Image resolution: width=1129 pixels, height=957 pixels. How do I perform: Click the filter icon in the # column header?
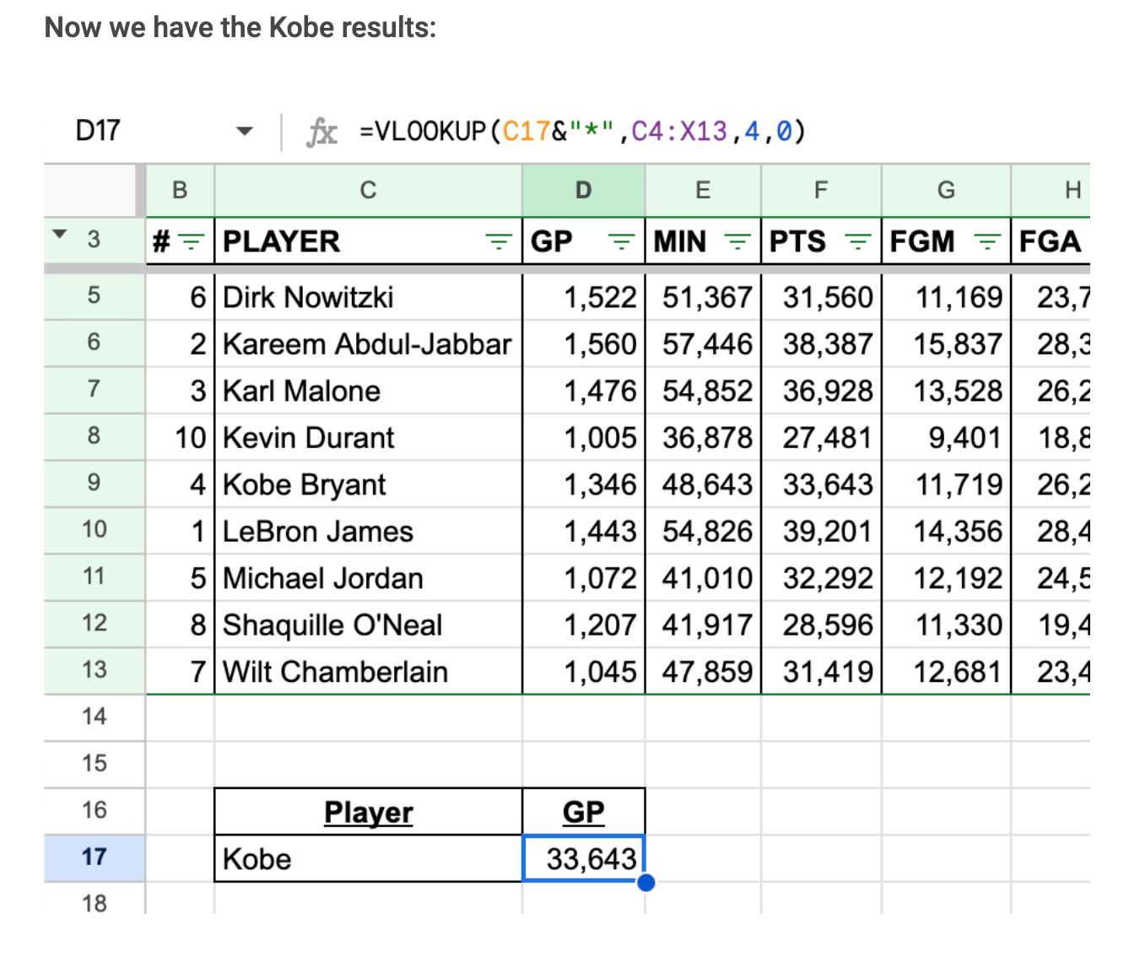192,242
